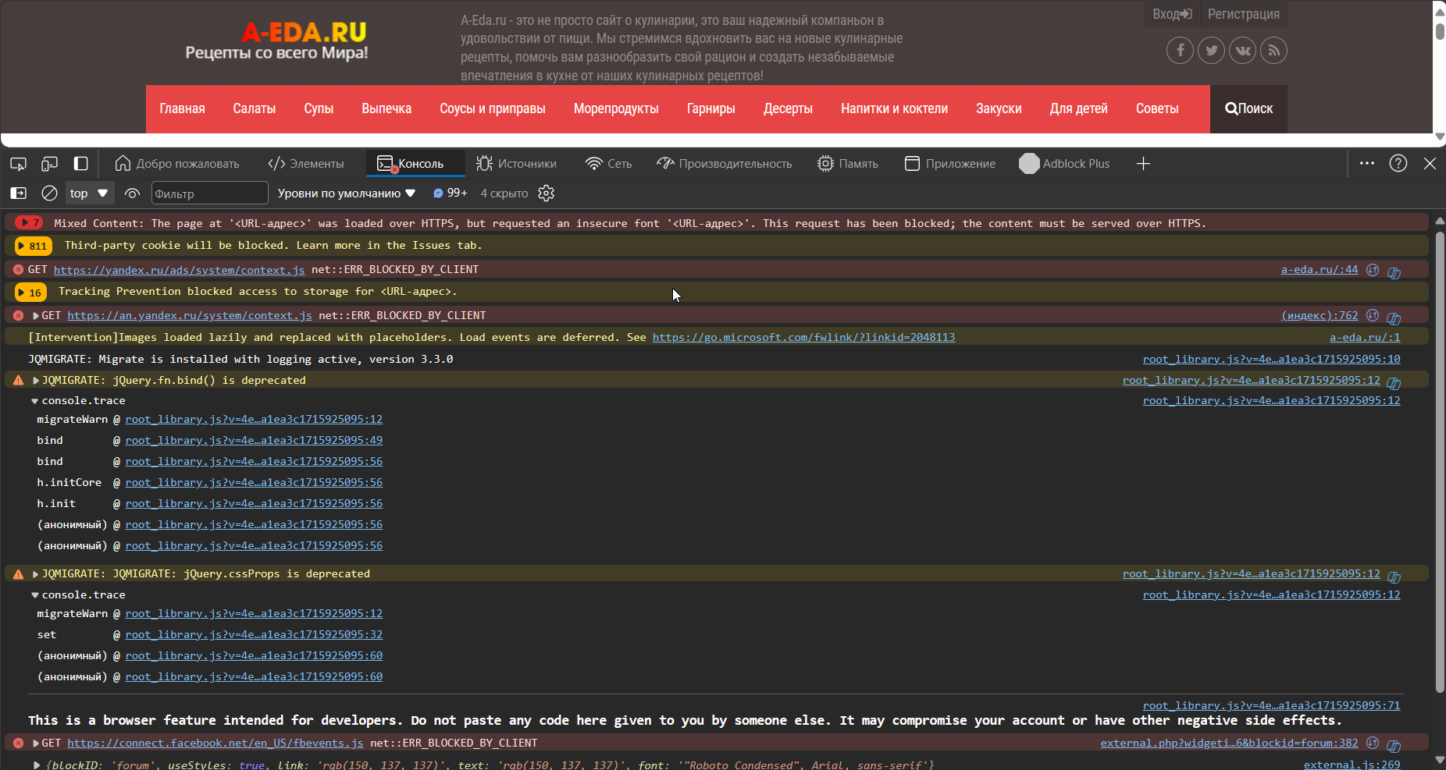The height and width of the screenshot is (770, 1446).
Task: Open h.initCore trace root_library.js link
Action: pos(254,483)
